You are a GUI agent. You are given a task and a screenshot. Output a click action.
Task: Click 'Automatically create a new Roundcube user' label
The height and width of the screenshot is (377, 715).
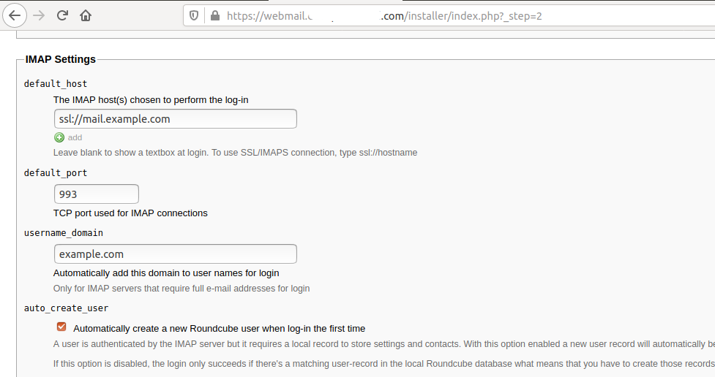(220, 329)
